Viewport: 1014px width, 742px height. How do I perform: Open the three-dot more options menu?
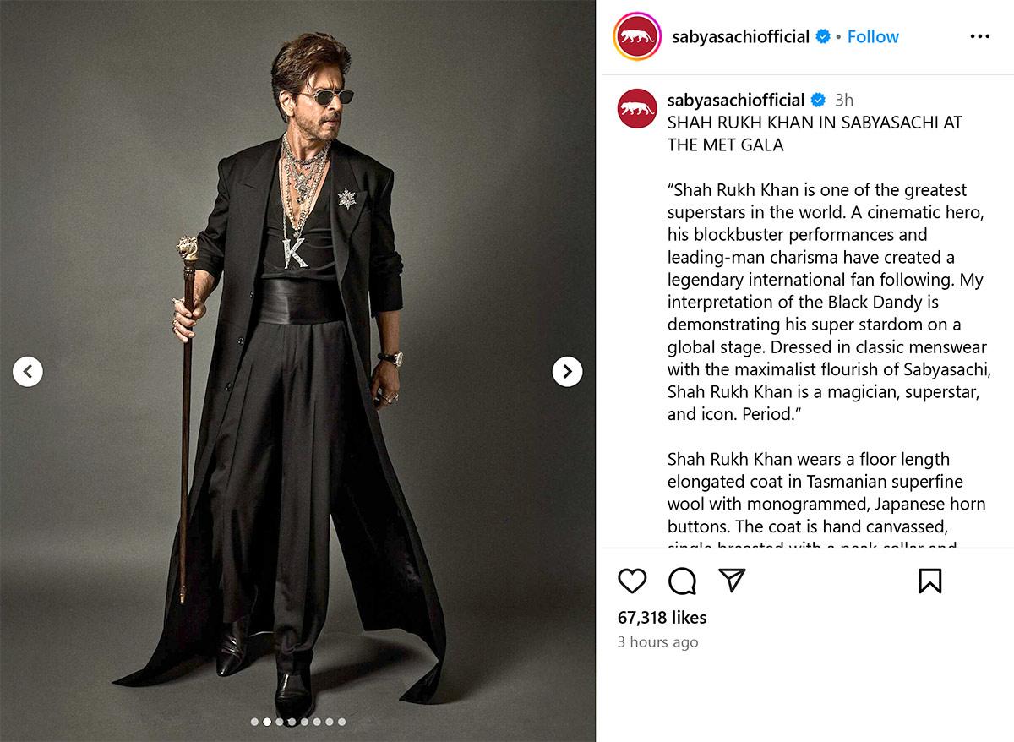click(979, 36)
